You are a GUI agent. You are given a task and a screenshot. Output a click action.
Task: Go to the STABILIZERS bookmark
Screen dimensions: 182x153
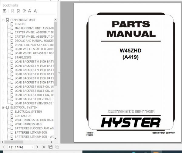click(x=23, y=57)
